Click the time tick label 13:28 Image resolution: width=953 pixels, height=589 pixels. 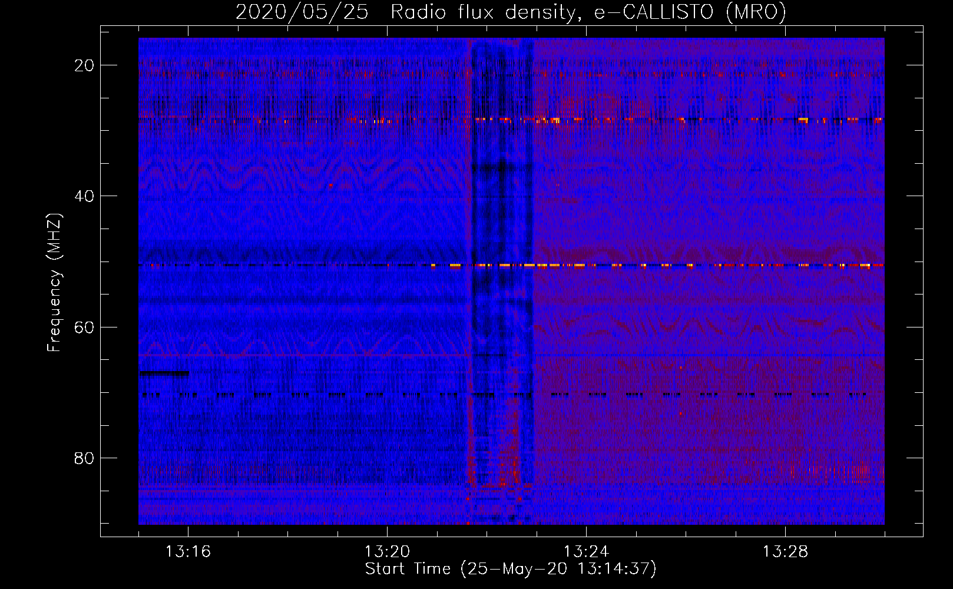785,552
